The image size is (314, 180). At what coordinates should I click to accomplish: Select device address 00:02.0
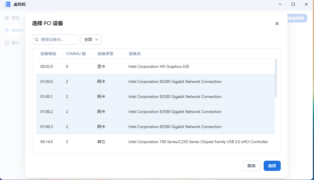pyautogui.click(x=47, y=67)
